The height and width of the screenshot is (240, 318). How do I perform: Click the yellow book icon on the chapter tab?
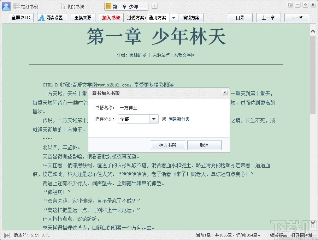tap(108, 6)
